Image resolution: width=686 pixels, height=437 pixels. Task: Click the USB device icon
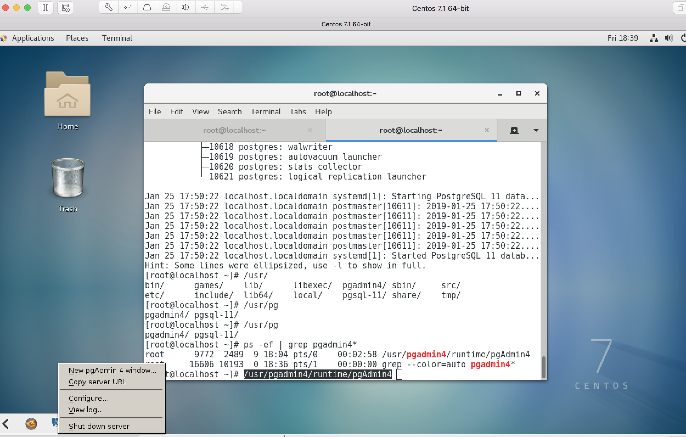click(x=204, y=7)
